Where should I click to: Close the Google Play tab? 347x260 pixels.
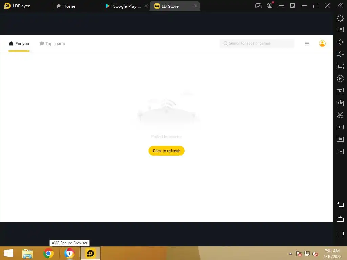[146, 6]
